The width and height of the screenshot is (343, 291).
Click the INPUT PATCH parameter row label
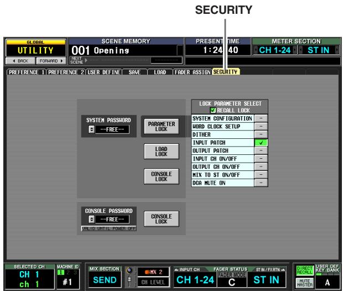point(223,143)
